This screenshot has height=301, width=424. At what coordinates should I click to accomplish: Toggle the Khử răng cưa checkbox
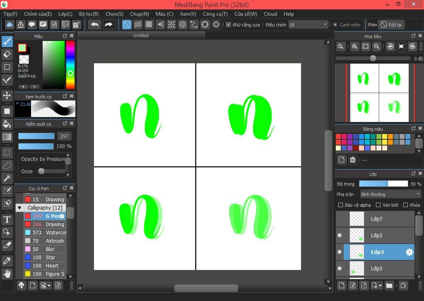[228, 25]
